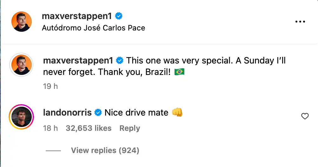
Task: Reply to Lando Norris's comment
Action: tap(129, 128)
